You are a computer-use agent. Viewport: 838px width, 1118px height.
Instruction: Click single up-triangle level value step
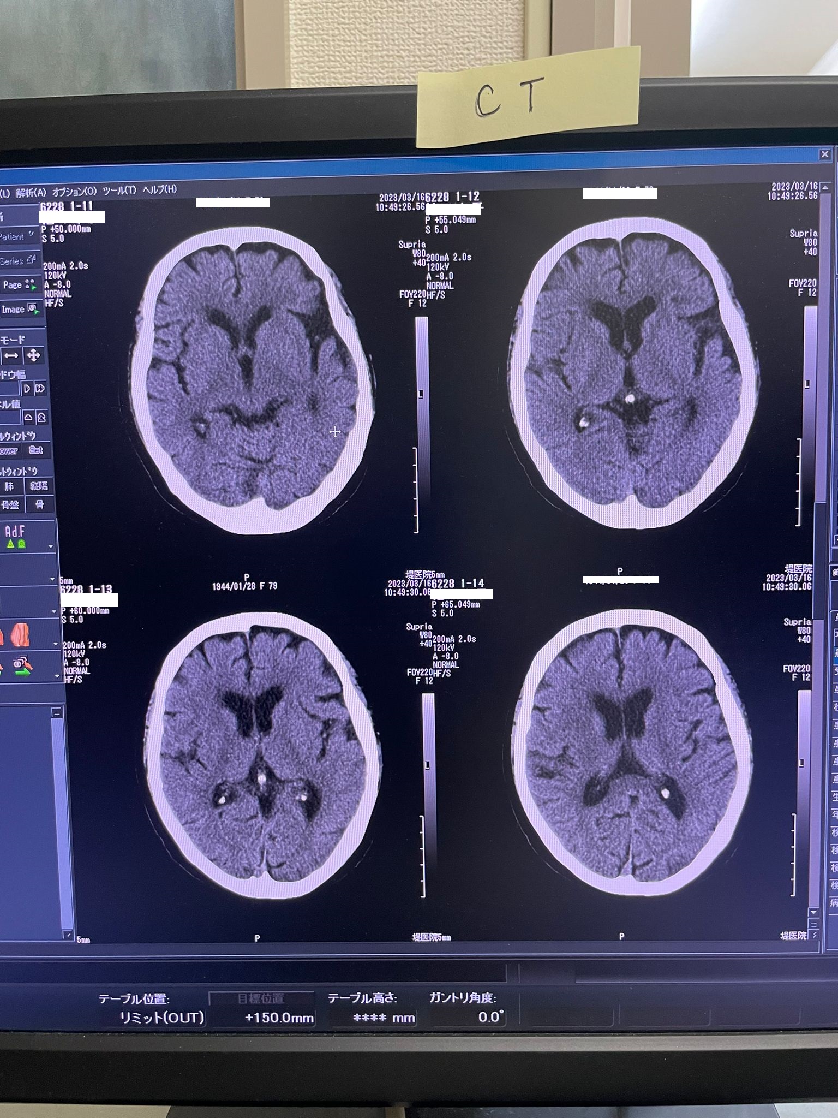(x=28, y=418)
